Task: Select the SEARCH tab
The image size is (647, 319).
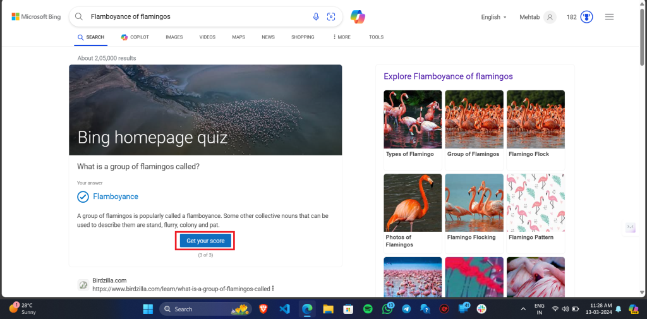Action: click(91, 37)
